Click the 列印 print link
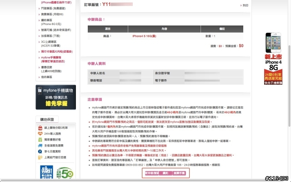This screenshot has width=291, height=182. tap(246, 5)
